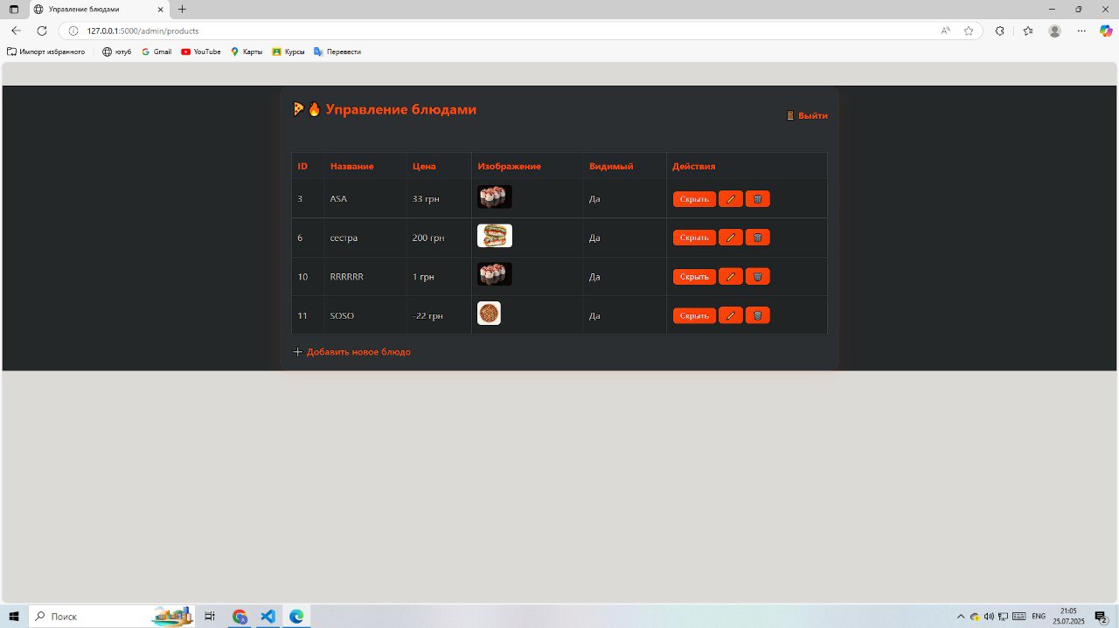Open the Курсы bookmark
1119x628 pixels.
[x=288, y=52]
